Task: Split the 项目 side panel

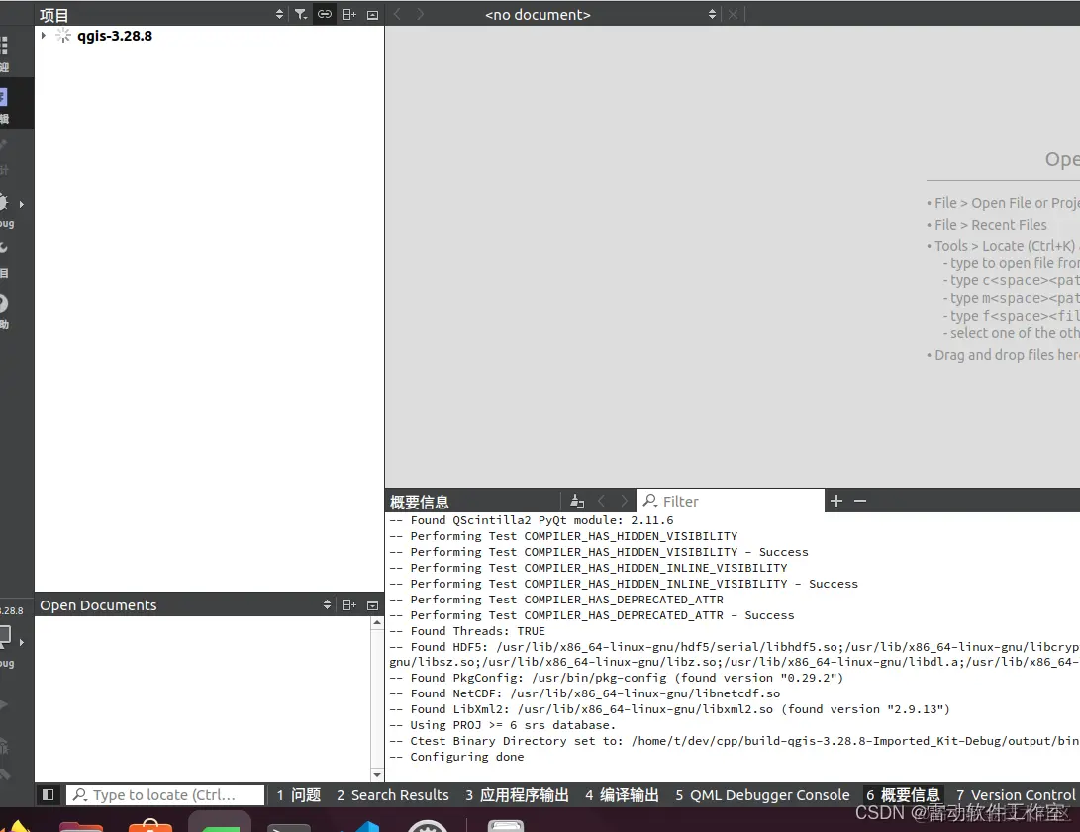Action: click(349, 14)
